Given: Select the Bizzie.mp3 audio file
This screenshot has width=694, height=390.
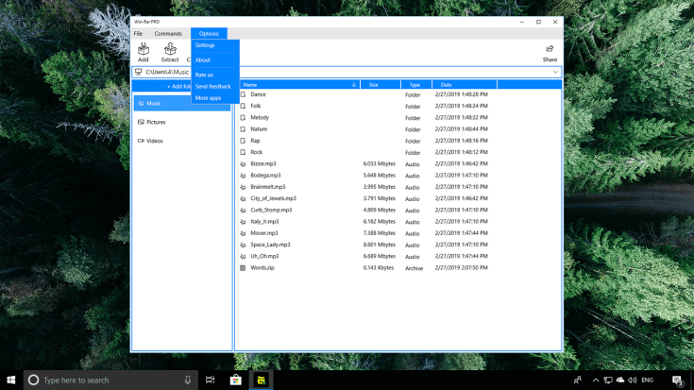Looking at the screenshot, I should [x=263, y=163].
